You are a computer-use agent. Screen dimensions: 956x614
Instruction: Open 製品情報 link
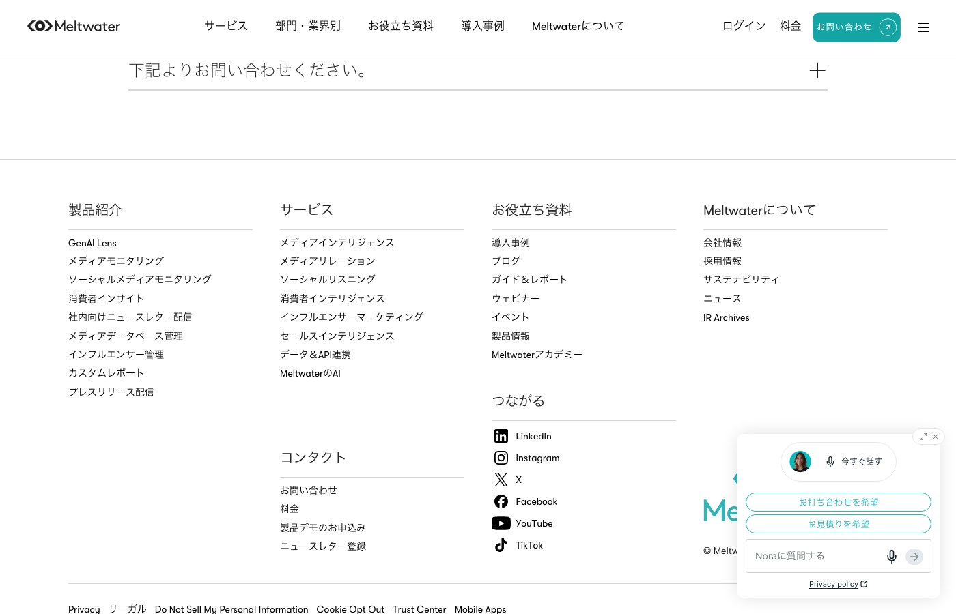pos(511,336)
